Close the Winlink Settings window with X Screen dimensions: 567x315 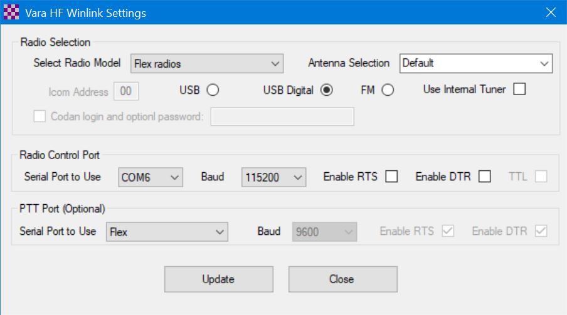click(551, 13)
